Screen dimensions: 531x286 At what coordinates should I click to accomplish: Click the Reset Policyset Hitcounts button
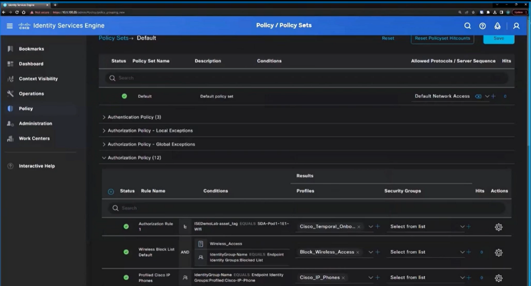pyautogui.click(x=442, y=38)
